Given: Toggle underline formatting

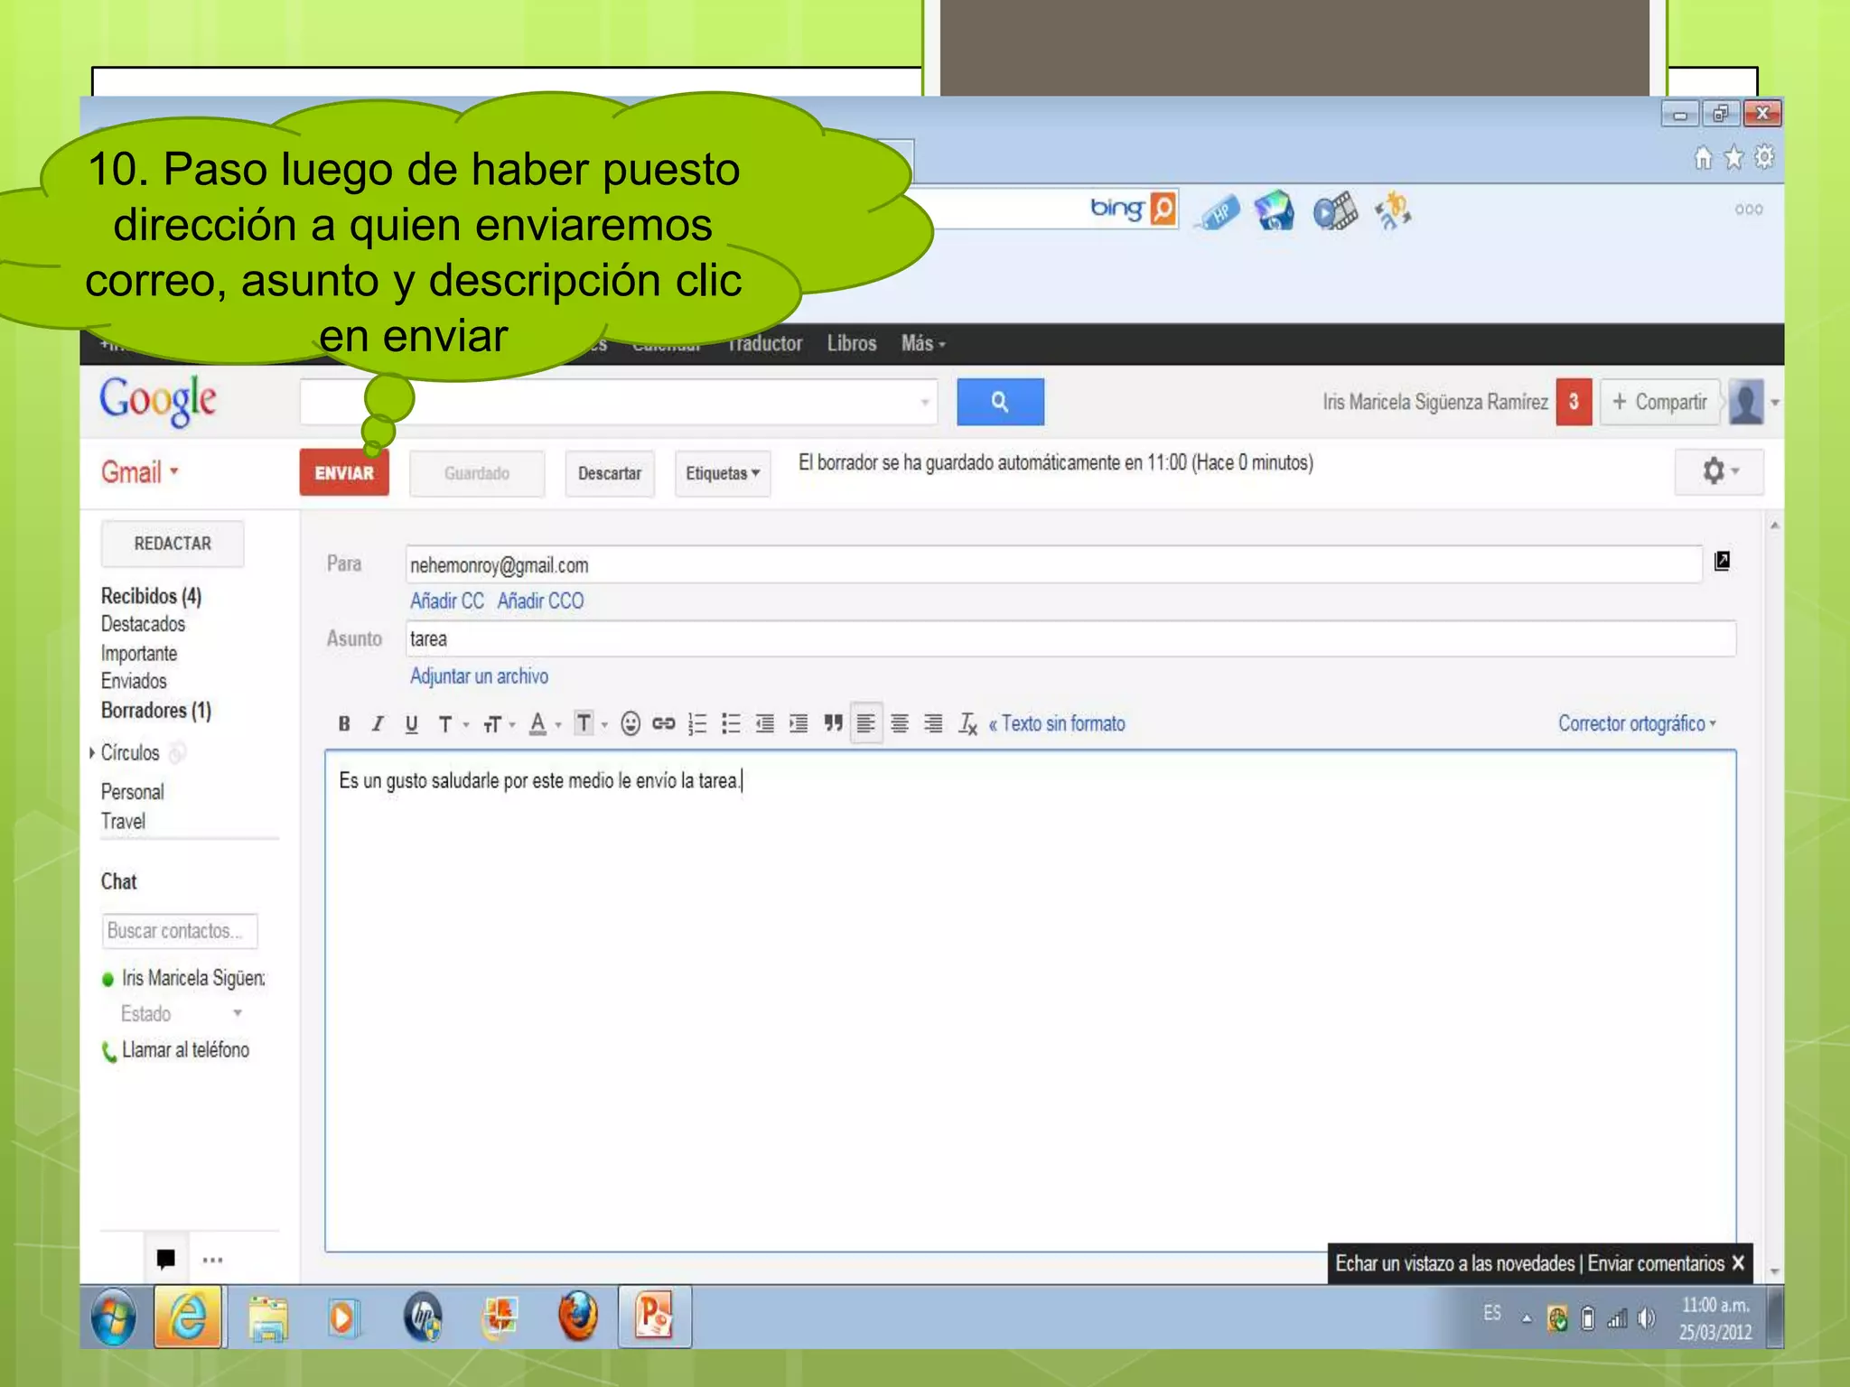Looking at the screenshot, I should [411, 723].
